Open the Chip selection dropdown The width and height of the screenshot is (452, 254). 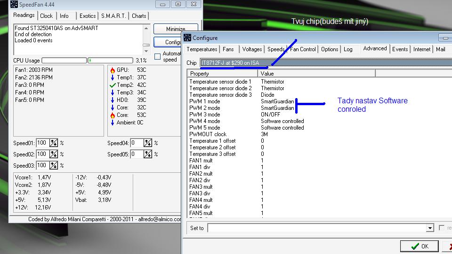tap(326, 62)
